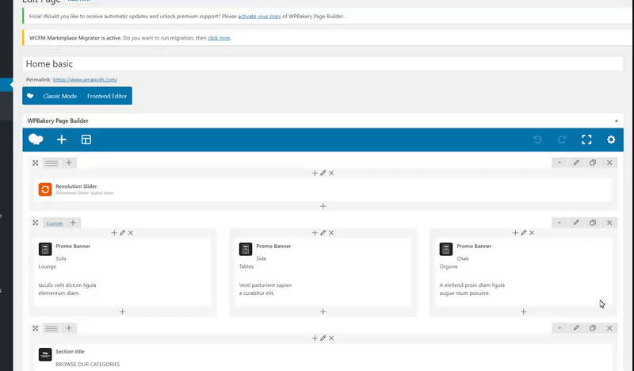634x371 pixels.
Task: Click the 'click here' migration link
Action: 219,38
